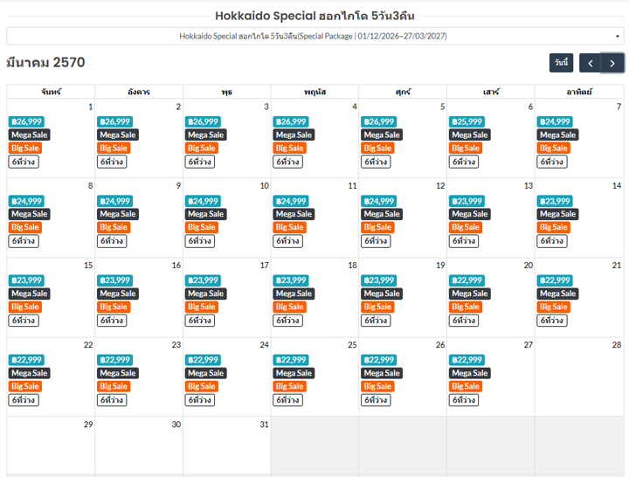The width and height of the screenshot is (629, 477).
Task: Choose the ฿22,999 price on March 20
Action: 467,280
